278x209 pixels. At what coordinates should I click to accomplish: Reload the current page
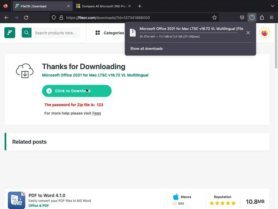coord(26,18)
